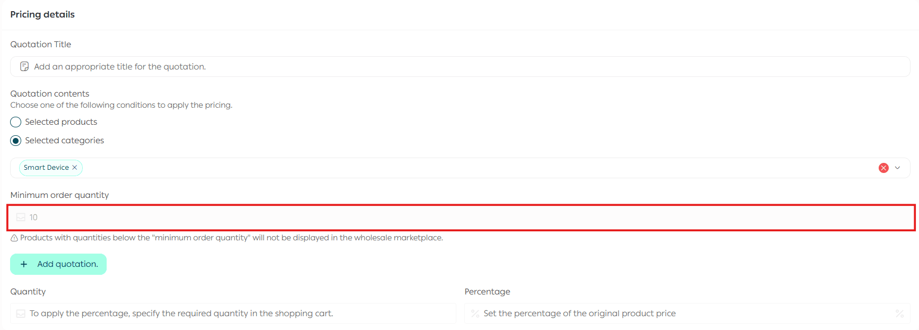Screen dimensions: 919x330
Task: Choose the "Selected categories" radio option
Action: pyautogui.click(x=16, y=141)
